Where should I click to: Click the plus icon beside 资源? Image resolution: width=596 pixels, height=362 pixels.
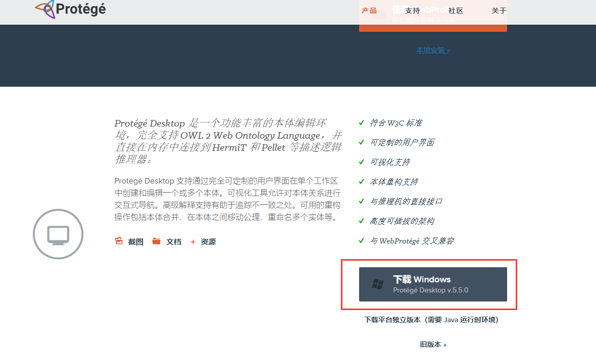(193, 242)
